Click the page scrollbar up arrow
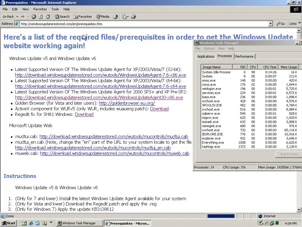 click(x=299, y=30)
